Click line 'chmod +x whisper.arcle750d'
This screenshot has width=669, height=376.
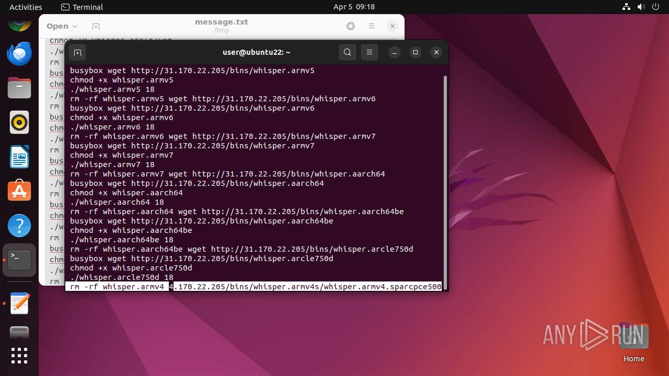point(131,268)
